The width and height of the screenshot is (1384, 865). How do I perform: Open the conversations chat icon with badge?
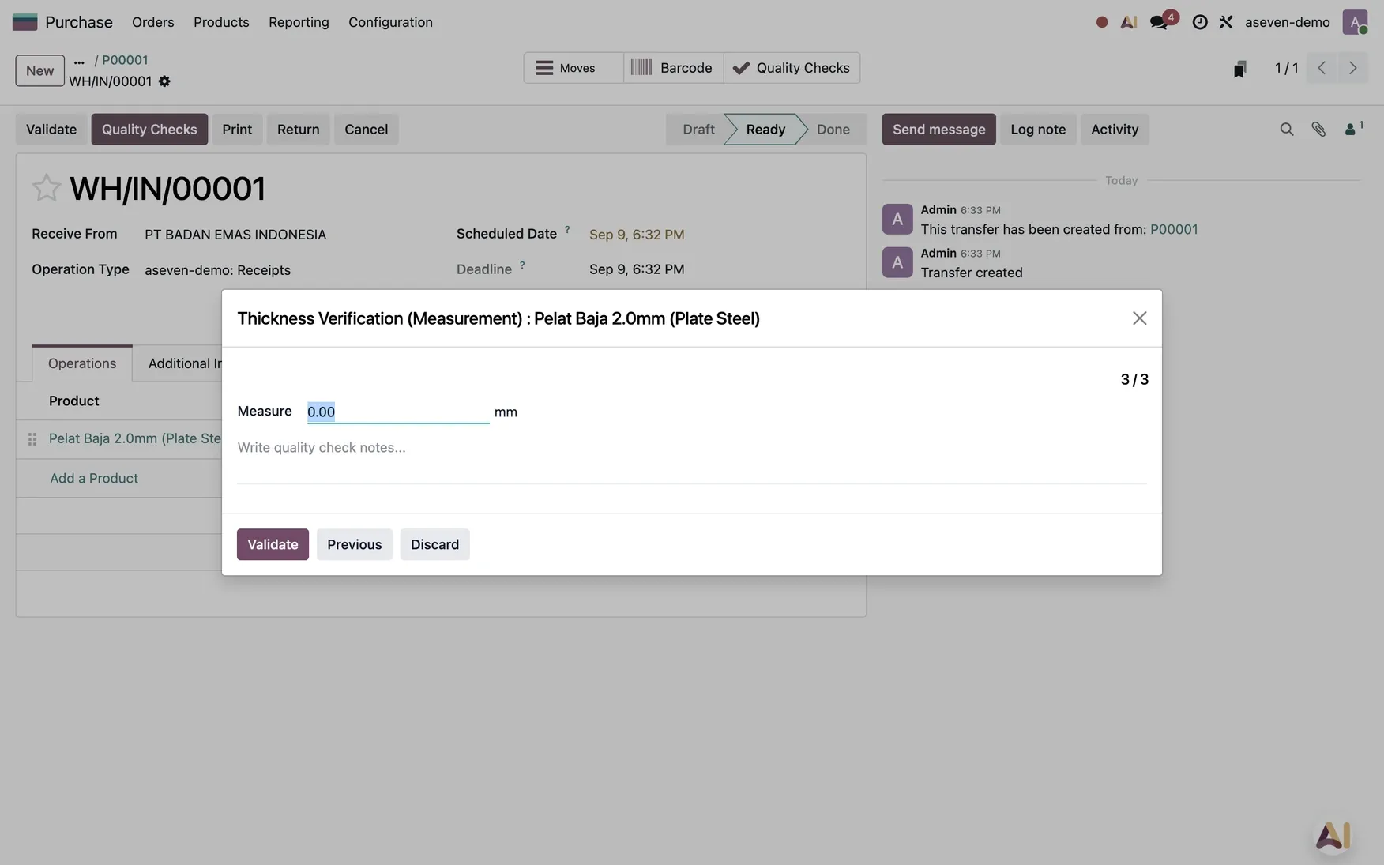tap(1160, 22)
